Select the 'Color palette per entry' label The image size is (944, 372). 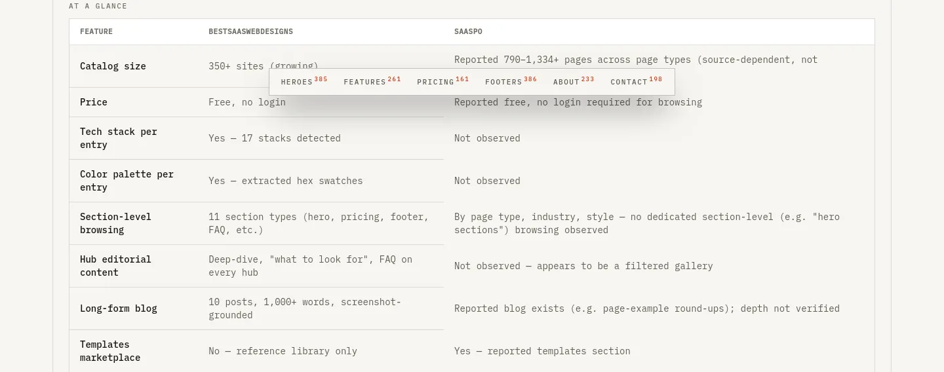(127, 181)
